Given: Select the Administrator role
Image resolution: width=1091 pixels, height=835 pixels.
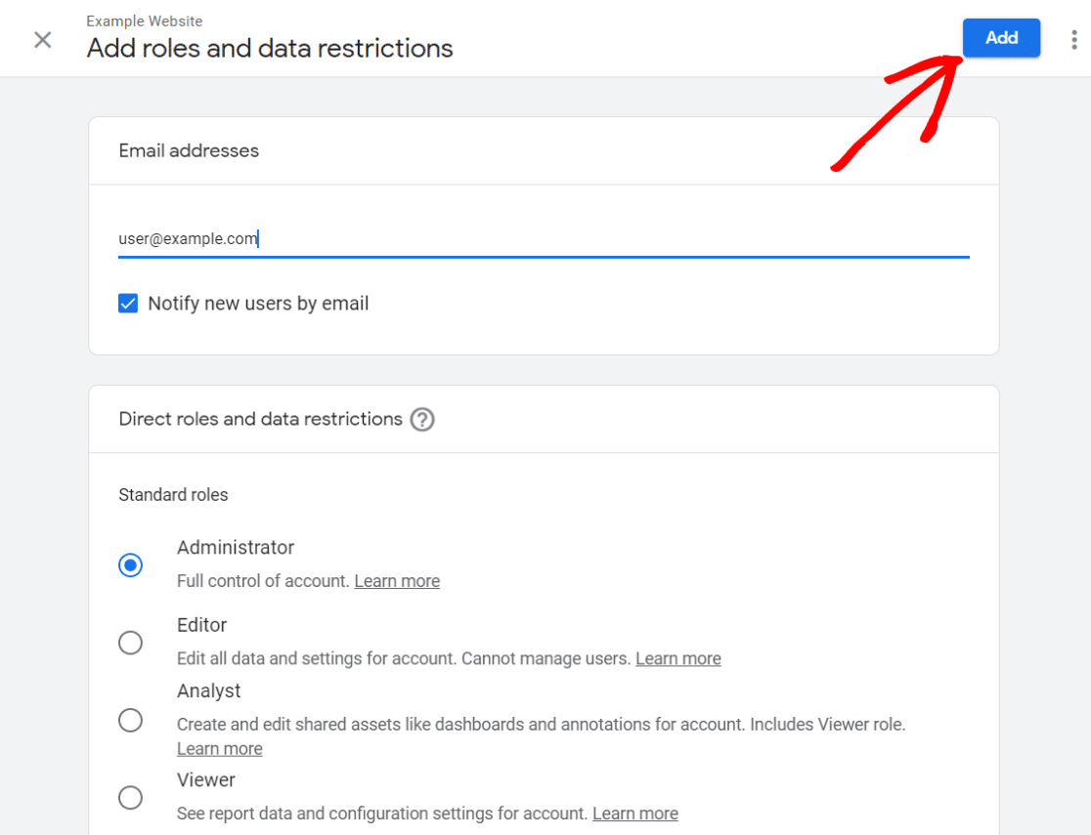Looking at the screenshot, I should tap(130, 564).
